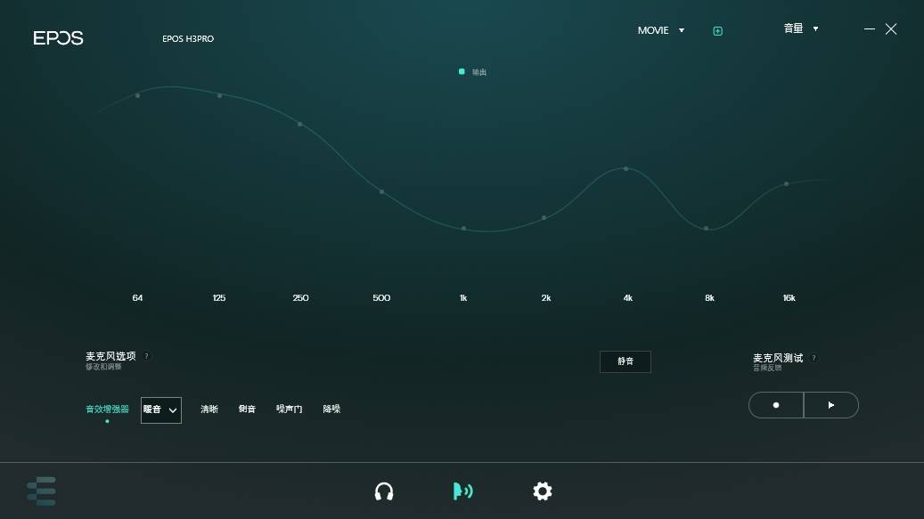Screen dimensions: 924x519
Task: Select the microphone settings icon
Action: click(x=462, y=491)
